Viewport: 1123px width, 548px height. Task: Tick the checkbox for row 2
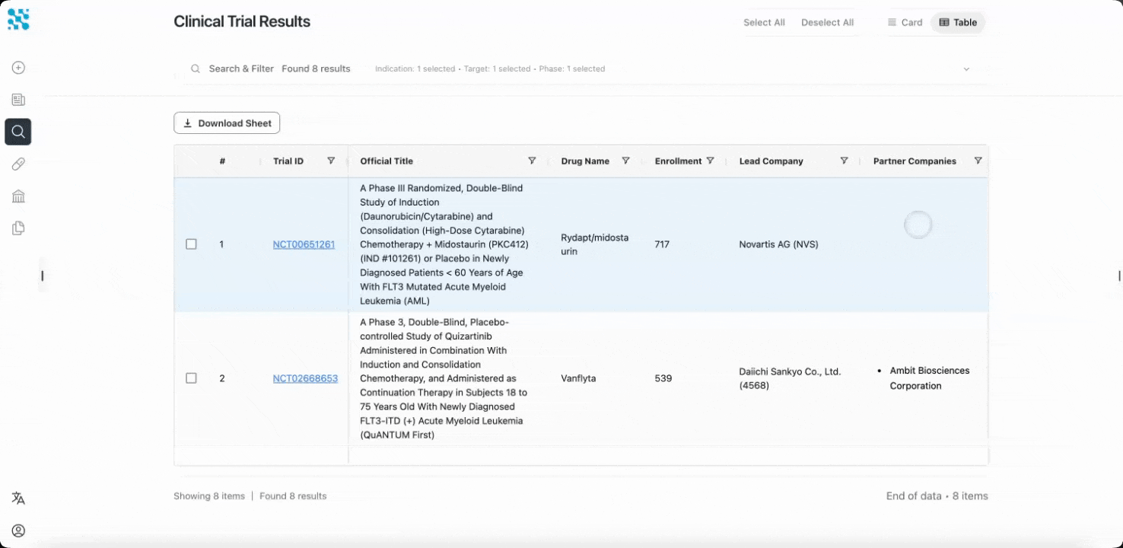191,378
